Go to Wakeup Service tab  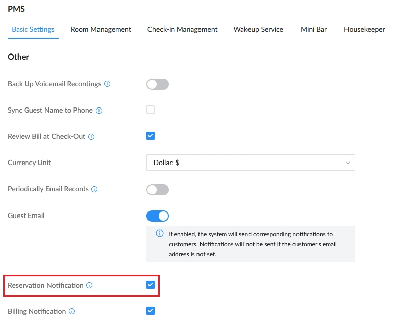point(258,29)
